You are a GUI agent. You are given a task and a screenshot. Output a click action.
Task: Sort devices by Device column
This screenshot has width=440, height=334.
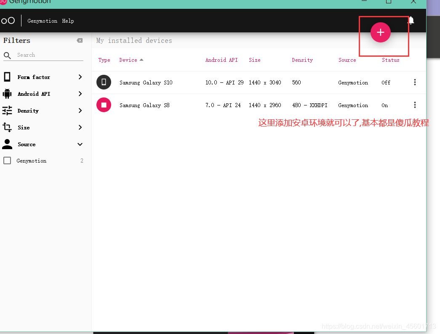pos(128,60)
